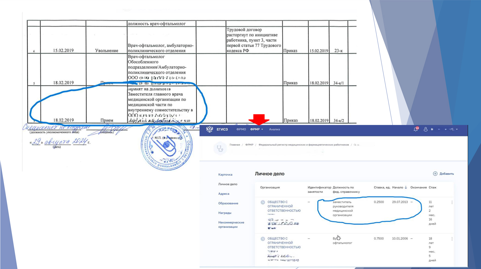Click the Ставка, ед. column header
The image size is (481, 269).
(x=382, y=187)
